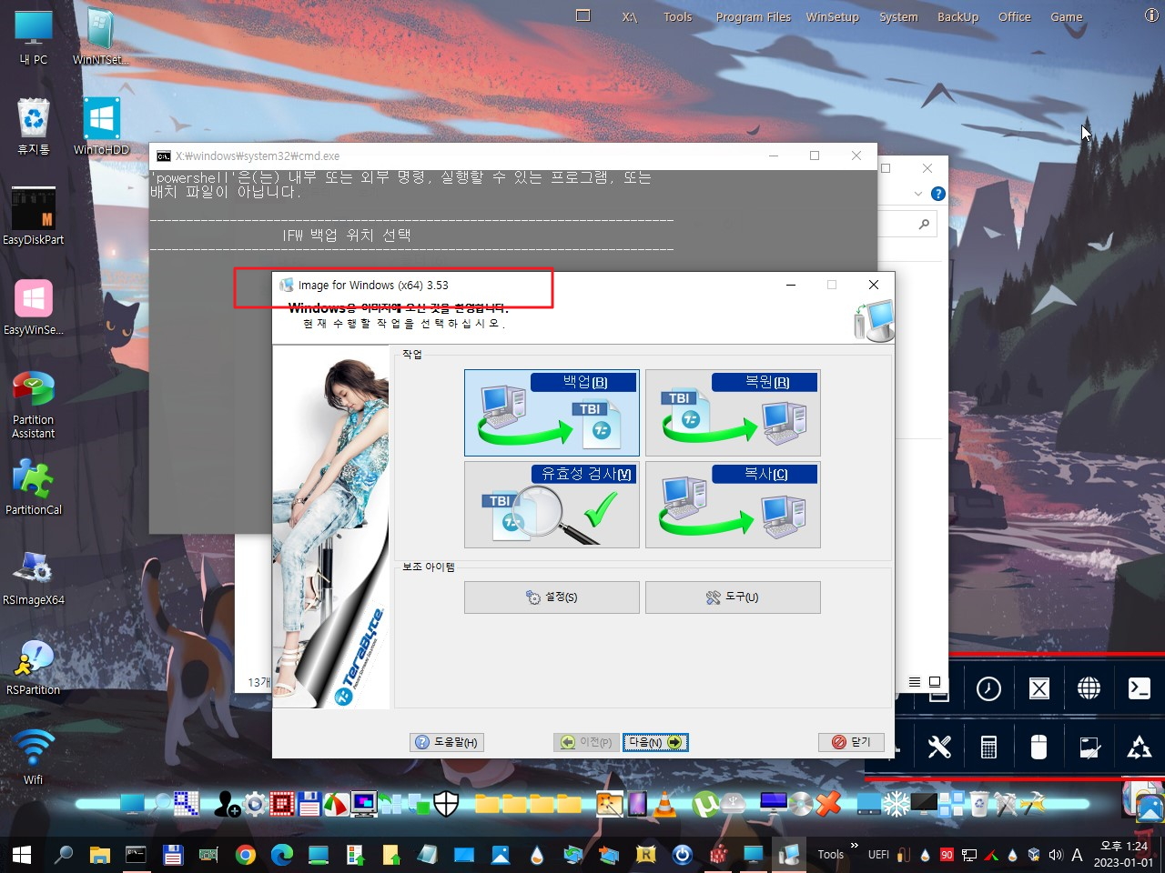
Task: Open uTorrent icon in the dock
Action: (x=704, y=804)
